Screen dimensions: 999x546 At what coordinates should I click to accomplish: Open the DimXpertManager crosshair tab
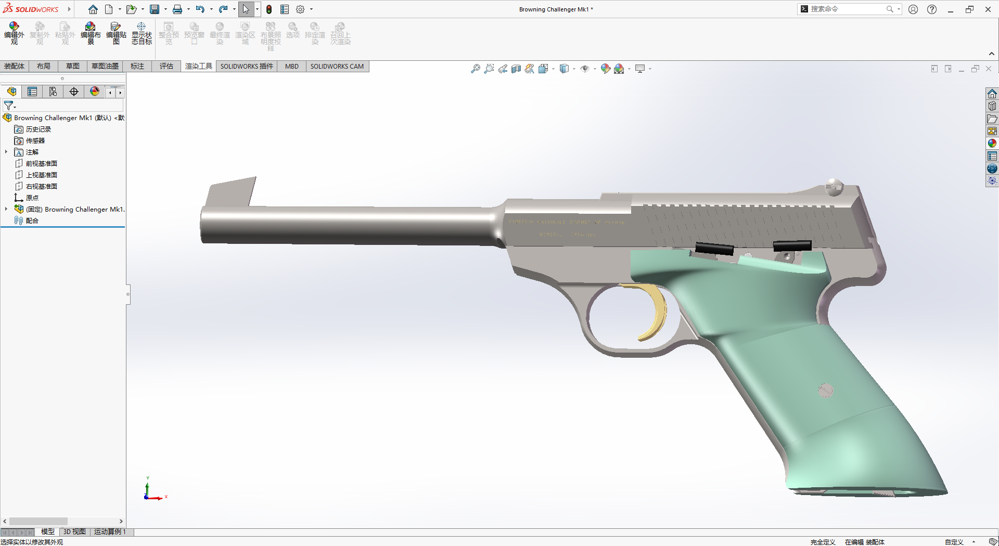74,92
